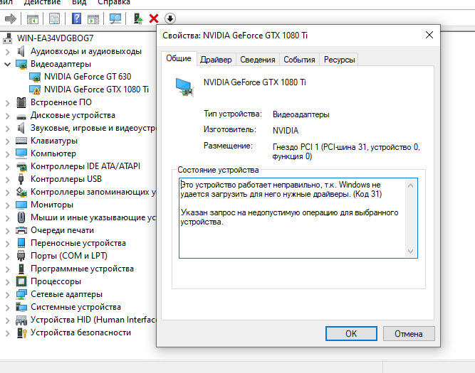This screenshot has width=475, height=373.
Task: Click the Компьютер monitor icon
Action: pyautogui.click(x=21, y=153)
